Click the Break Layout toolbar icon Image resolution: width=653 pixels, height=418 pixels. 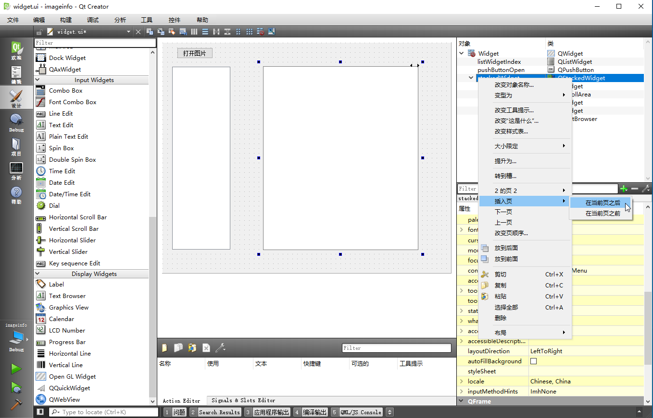(261, 31)
